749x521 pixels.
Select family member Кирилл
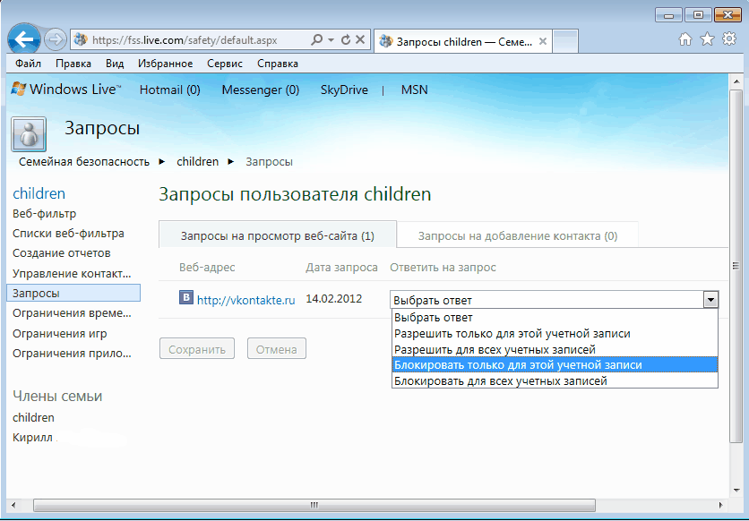click(32, 438)
